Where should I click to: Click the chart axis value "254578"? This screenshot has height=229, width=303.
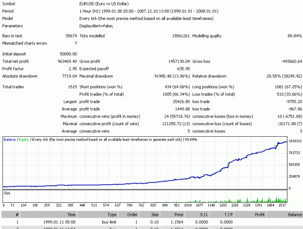point(294,177)
